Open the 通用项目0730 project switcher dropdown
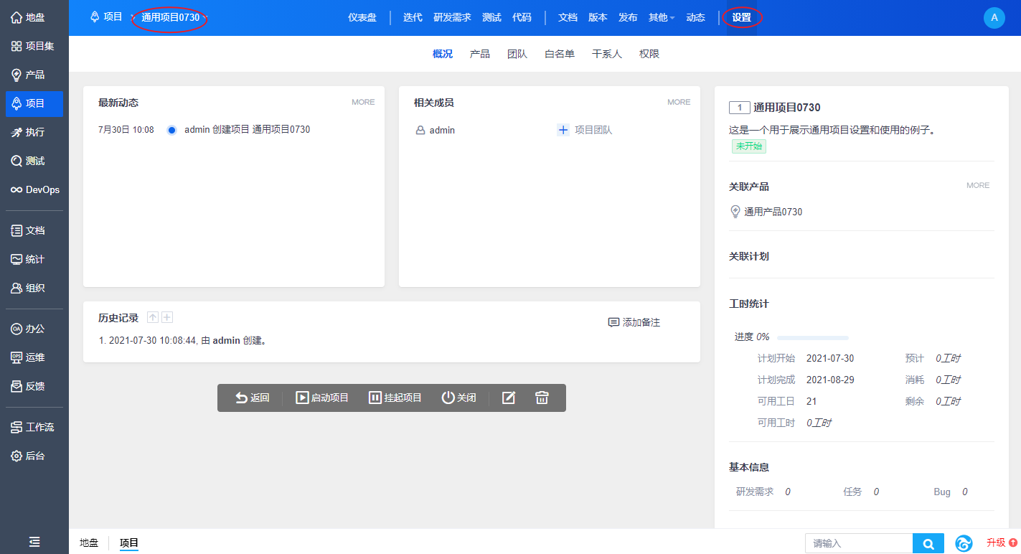The image size is (1021, 554). (172, 17)
